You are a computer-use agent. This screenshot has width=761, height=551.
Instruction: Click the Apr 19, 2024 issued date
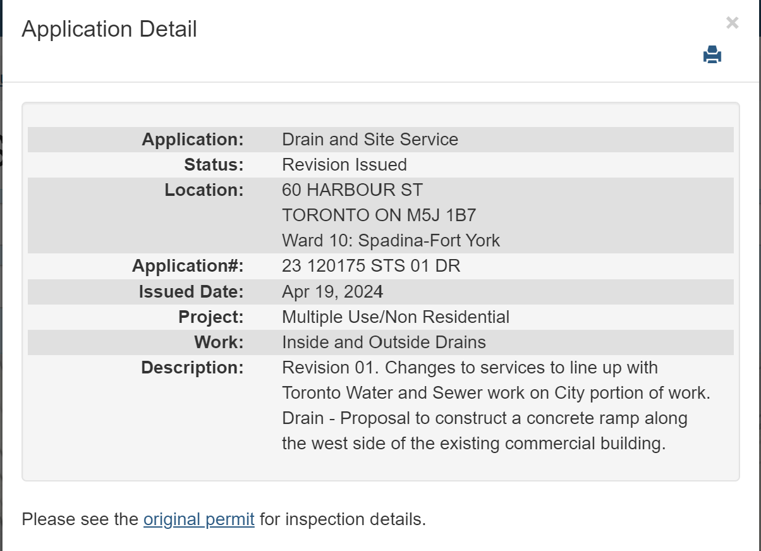tap(332, 291)
